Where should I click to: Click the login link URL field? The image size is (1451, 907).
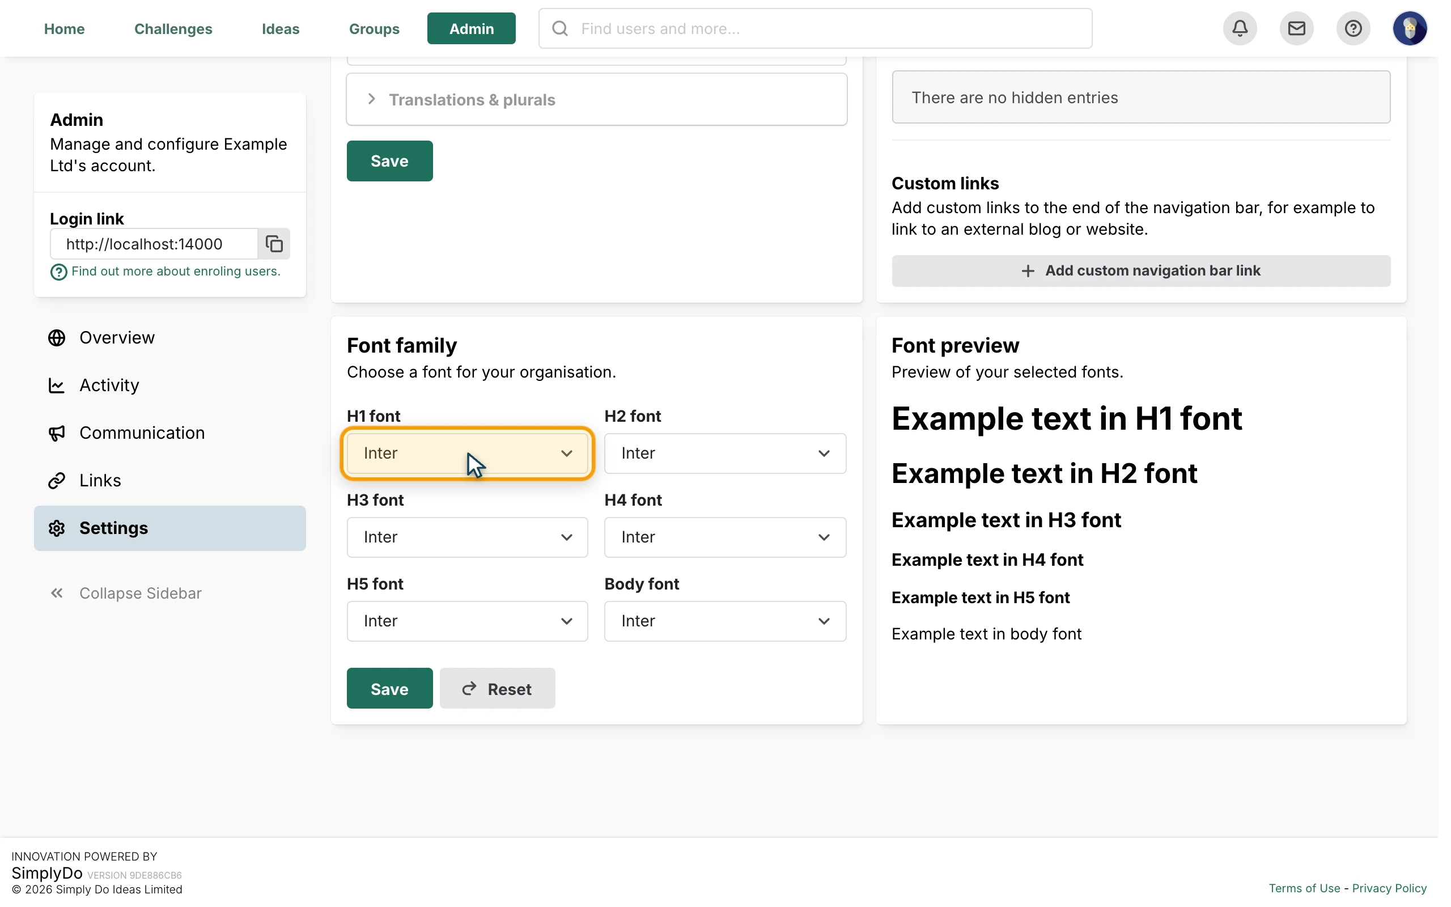[x=154, y=244]
